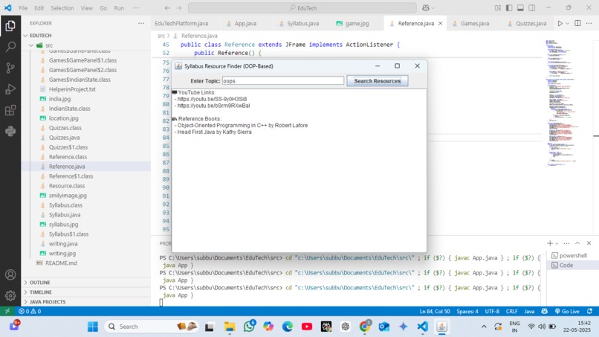Open india.jpg in the explorer
This screenshot has width=599, height=337.
[x=86, y=99]
